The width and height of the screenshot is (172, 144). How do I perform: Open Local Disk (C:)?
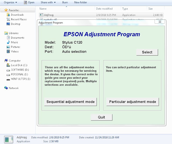tap(19, 65)
